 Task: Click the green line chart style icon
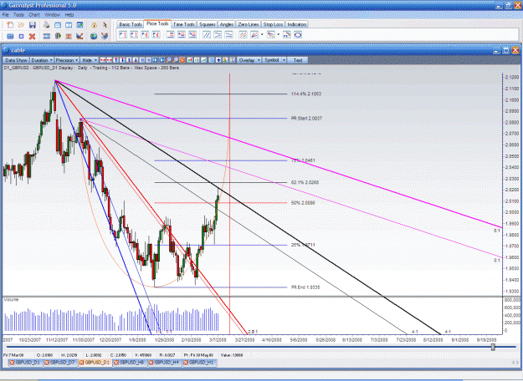point(204,60)
